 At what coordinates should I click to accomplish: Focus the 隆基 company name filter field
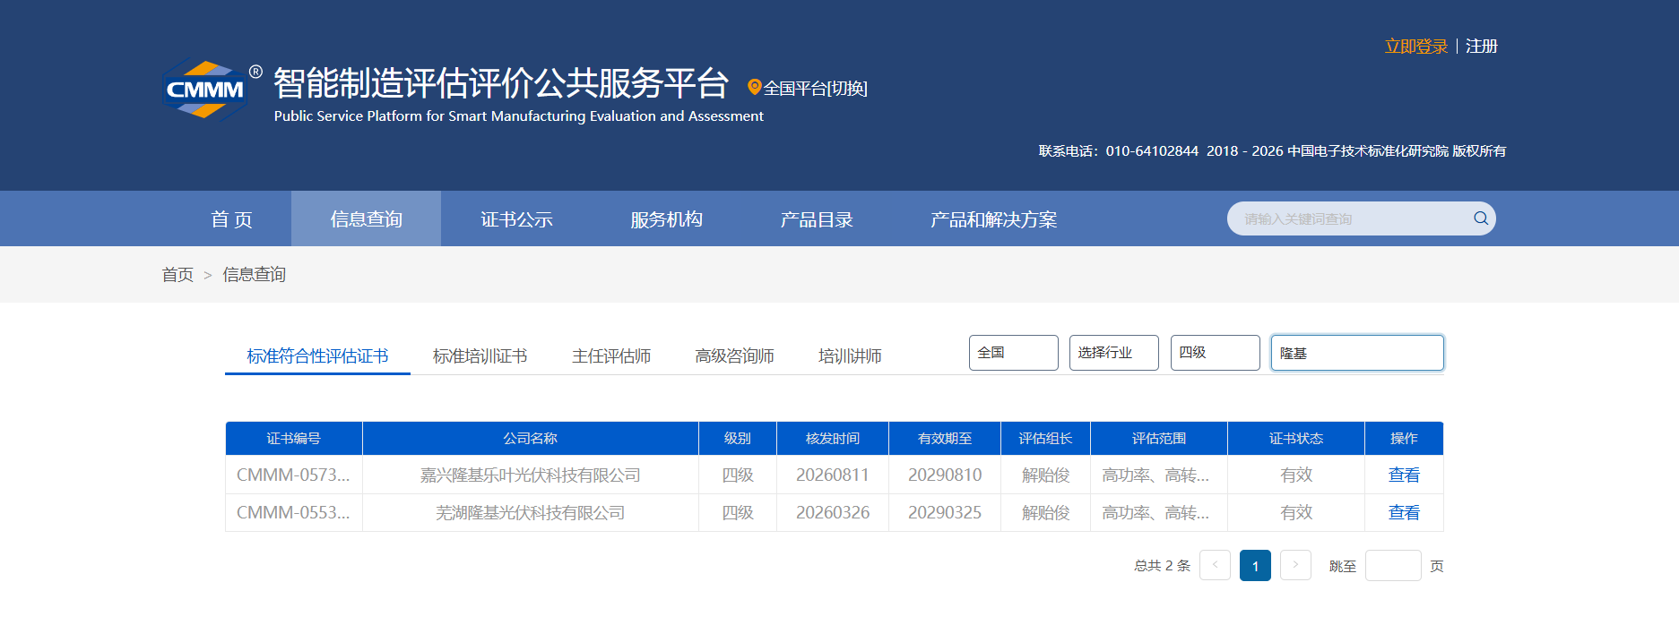1357,353
